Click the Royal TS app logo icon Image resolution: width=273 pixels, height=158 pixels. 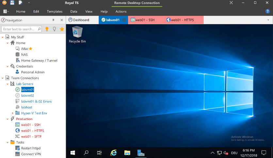(4, 2)
